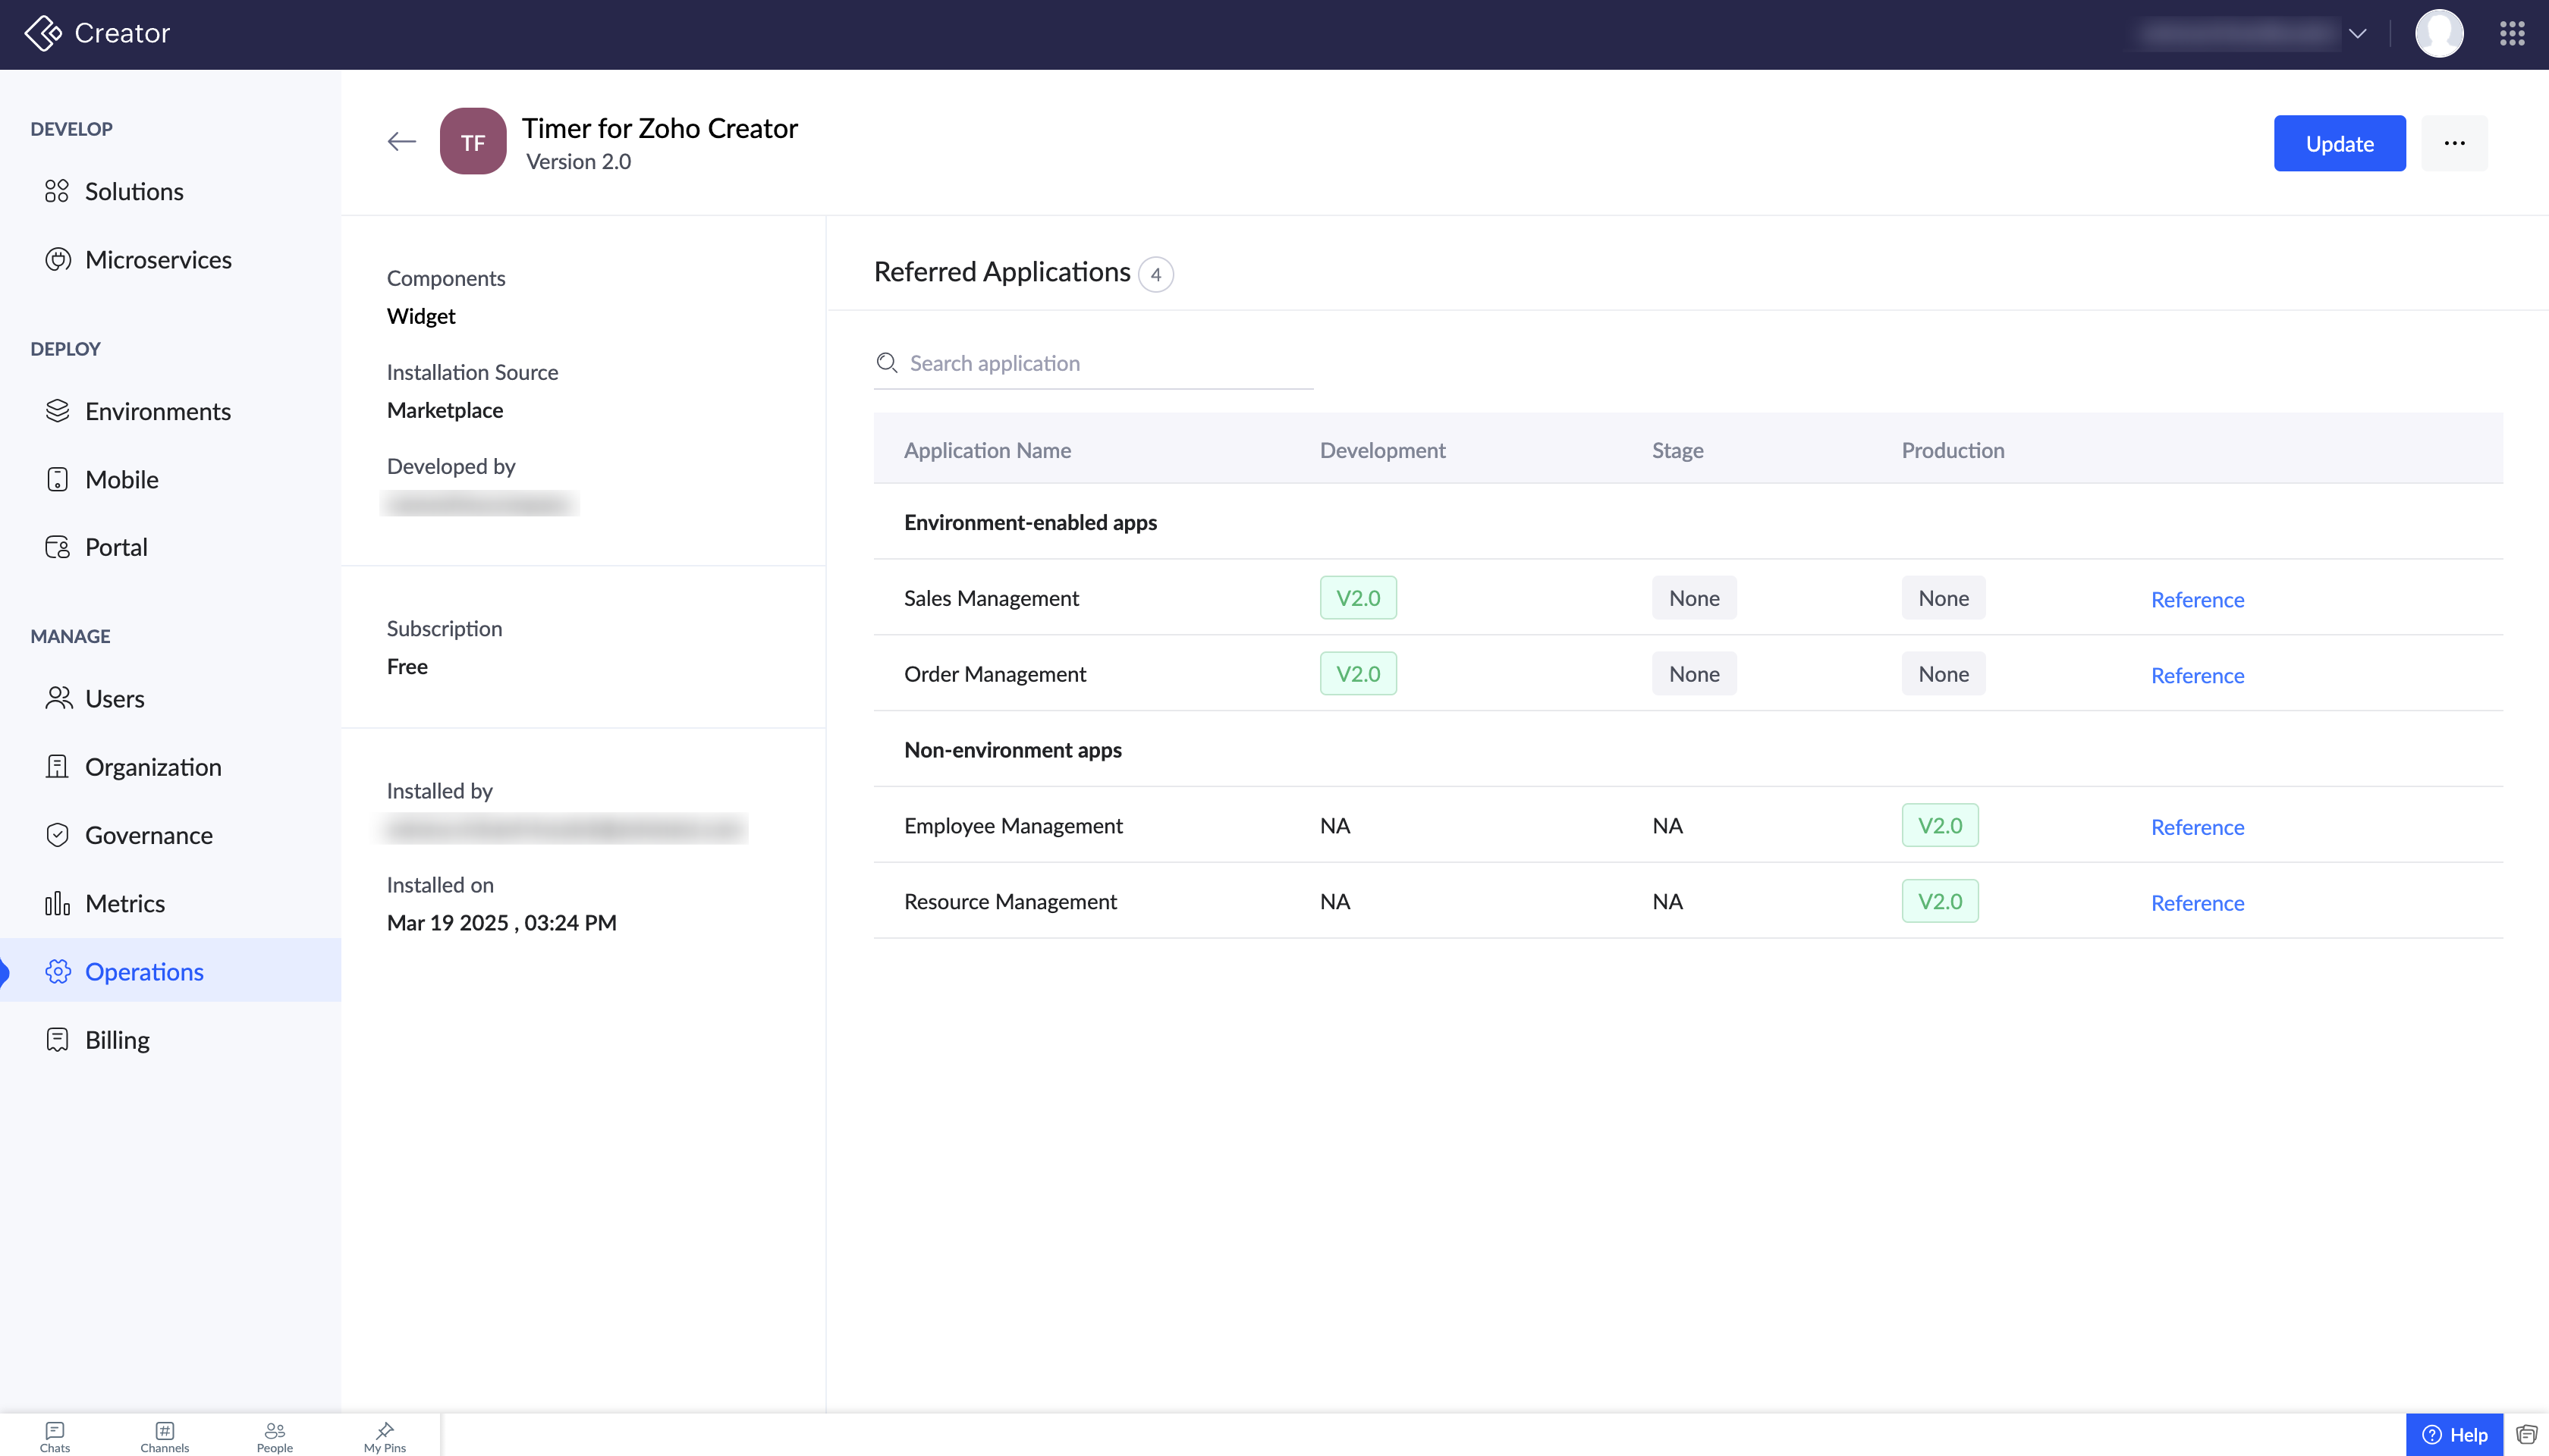This screenshot has height=1456, width=2549.
Task: Open Reference link for Resource Management
Action: [x=2197, y=903]
